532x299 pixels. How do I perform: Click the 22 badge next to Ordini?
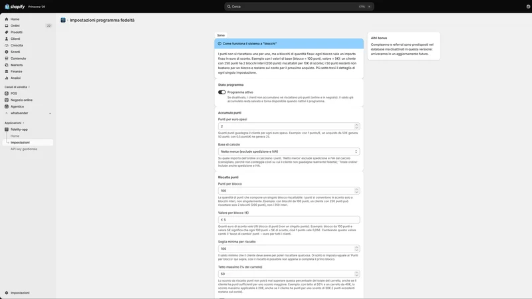(49, 26)
